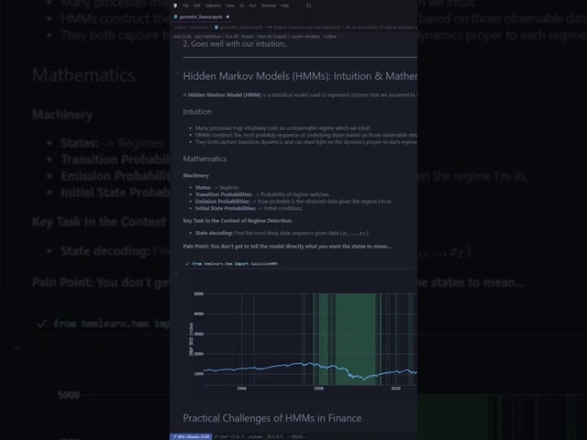Click the notebook file icon in breadcrumb
Viewport: 587px width, 440px height.
pos(216,27)
